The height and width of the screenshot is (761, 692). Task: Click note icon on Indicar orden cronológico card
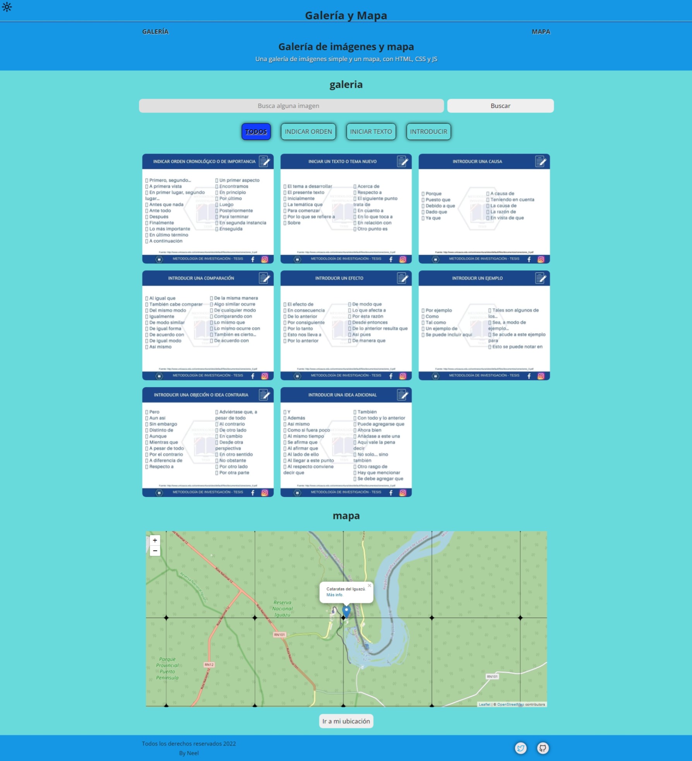[264, 161]
